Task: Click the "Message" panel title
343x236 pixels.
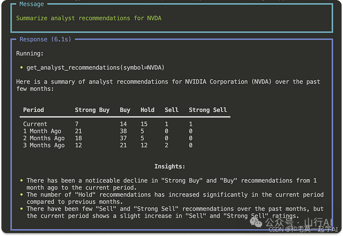Action: 31,4
